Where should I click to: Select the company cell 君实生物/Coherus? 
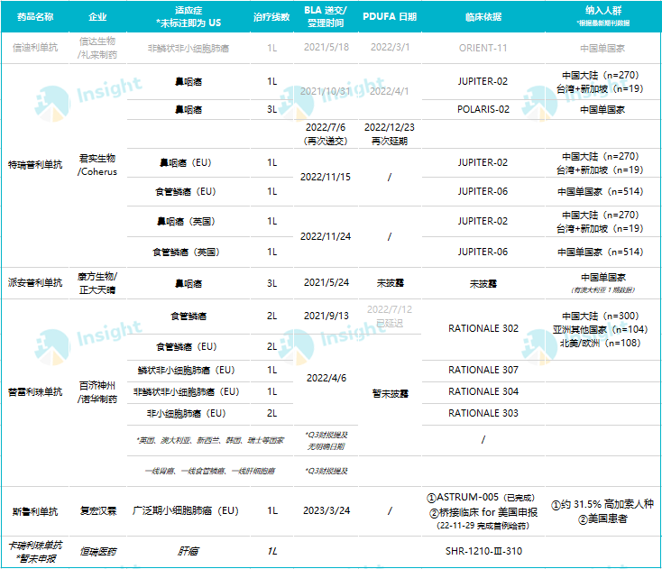click(x=97, y=165)
